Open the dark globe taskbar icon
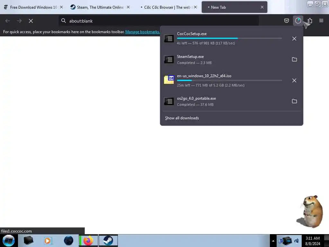Image resolution: width=329 pixels, height=247 pixels. point(68,241)
